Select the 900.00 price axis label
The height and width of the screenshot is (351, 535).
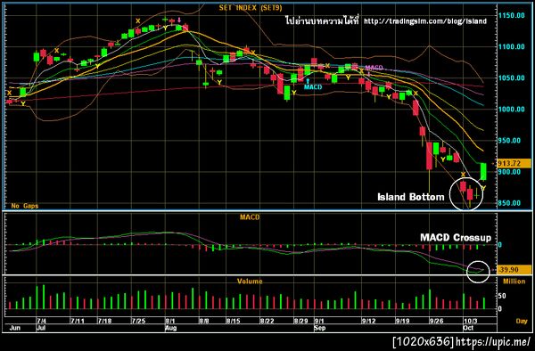coord(509,172)
